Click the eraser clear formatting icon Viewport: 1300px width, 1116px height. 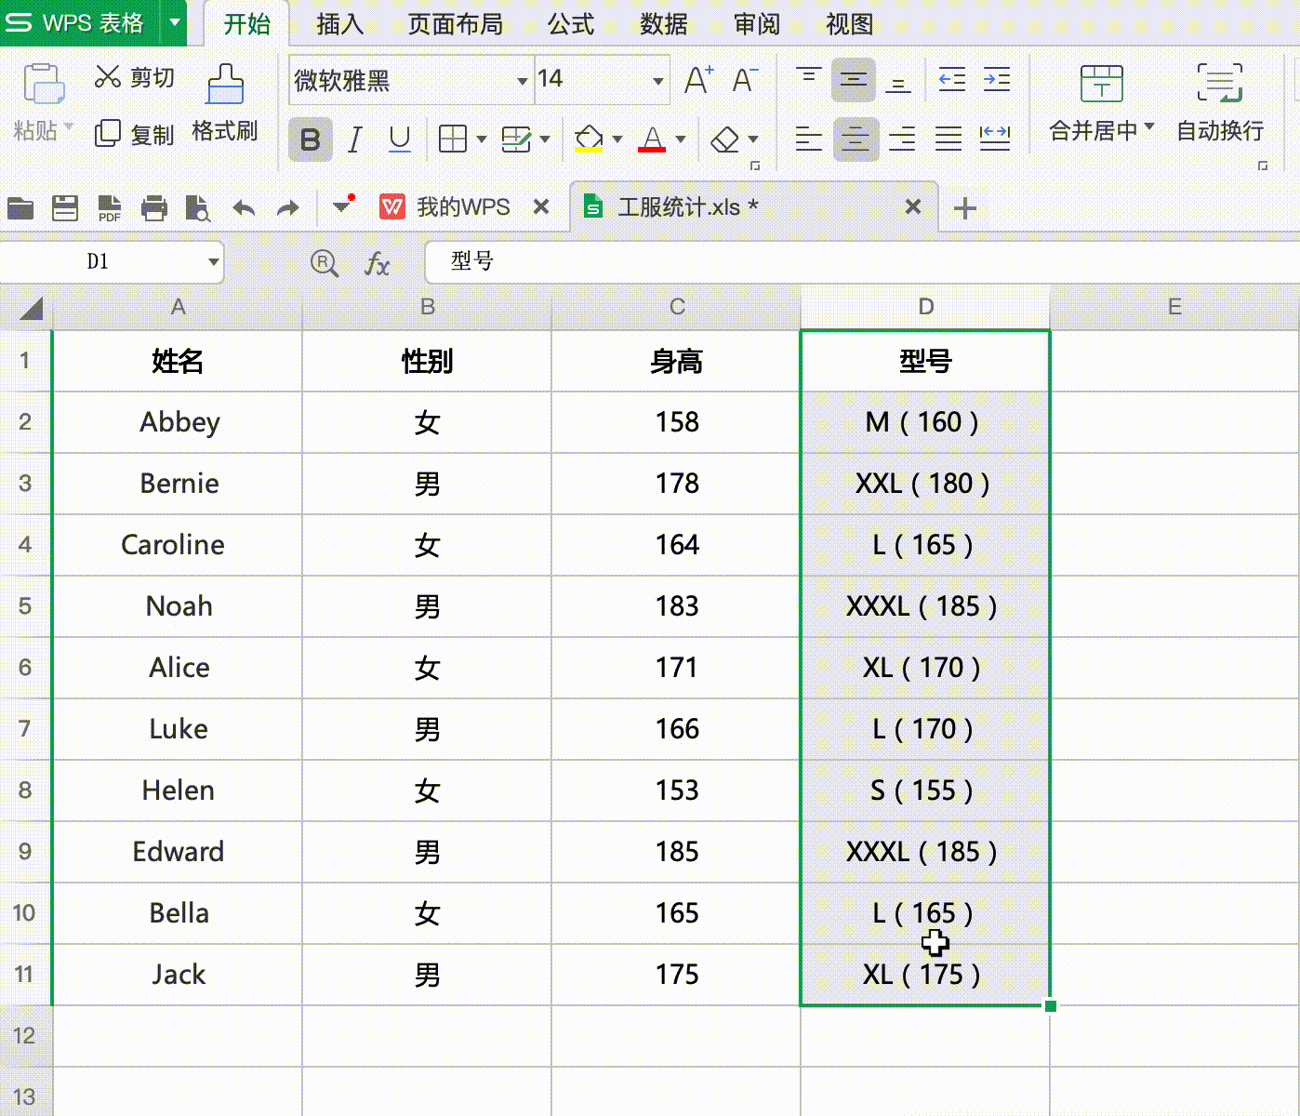[725, 139]
